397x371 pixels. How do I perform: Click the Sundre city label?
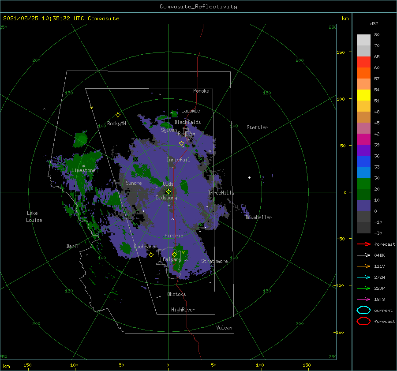tap(134, 183)
